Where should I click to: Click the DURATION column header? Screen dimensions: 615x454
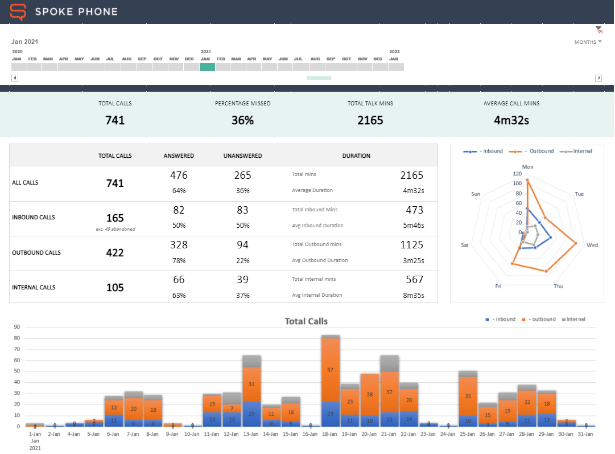coord(356,156)
